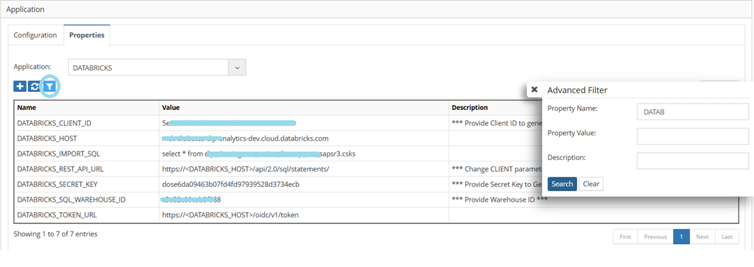Click the Description filter field
Viewport: 754px width, 267px height.
click(693, 161)
